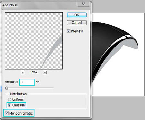Zoom in the noise preview with plus
Image resolution: width=145 pixels, height=120 pixels.
coord(45,73)
